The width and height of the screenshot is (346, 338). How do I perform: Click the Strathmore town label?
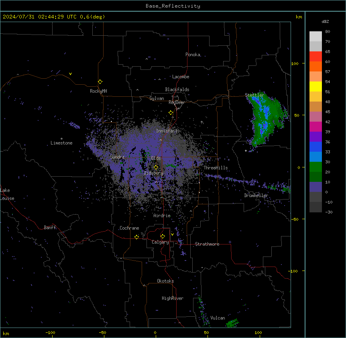[x=207, y=244]
